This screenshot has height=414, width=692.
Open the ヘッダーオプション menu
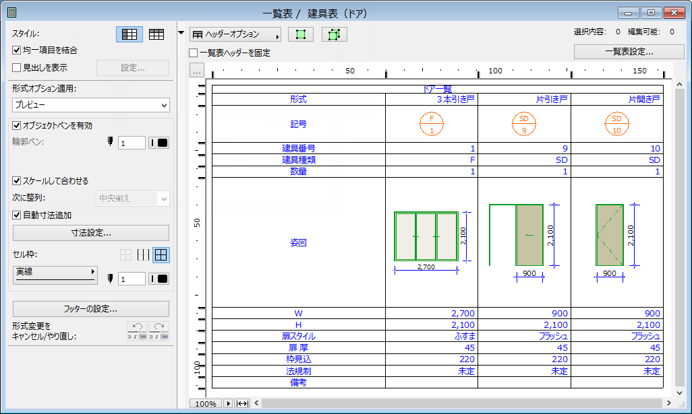pos(235,34)
